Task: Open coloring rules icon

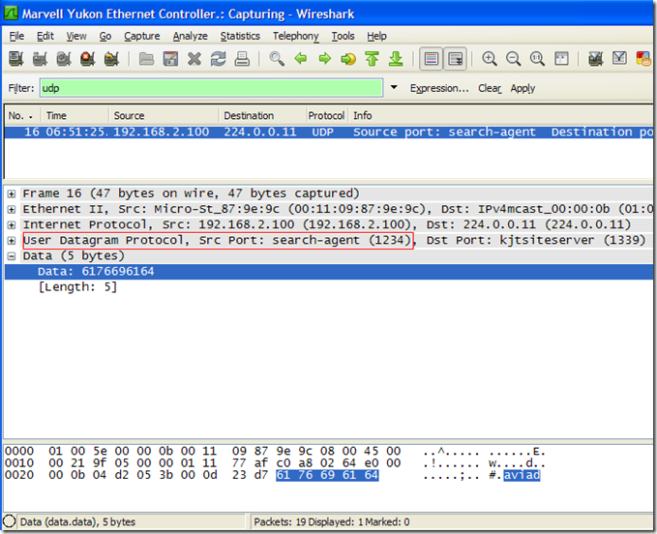Action: [643, 59]
